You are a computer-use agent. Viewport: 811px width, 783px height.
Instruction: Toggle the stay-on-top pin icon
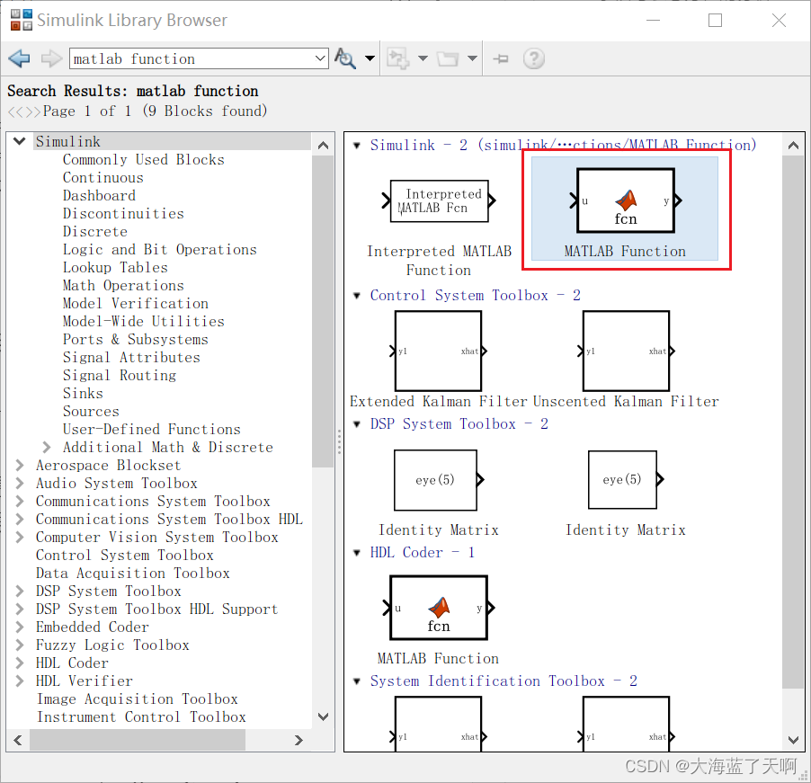click(501, 58)
